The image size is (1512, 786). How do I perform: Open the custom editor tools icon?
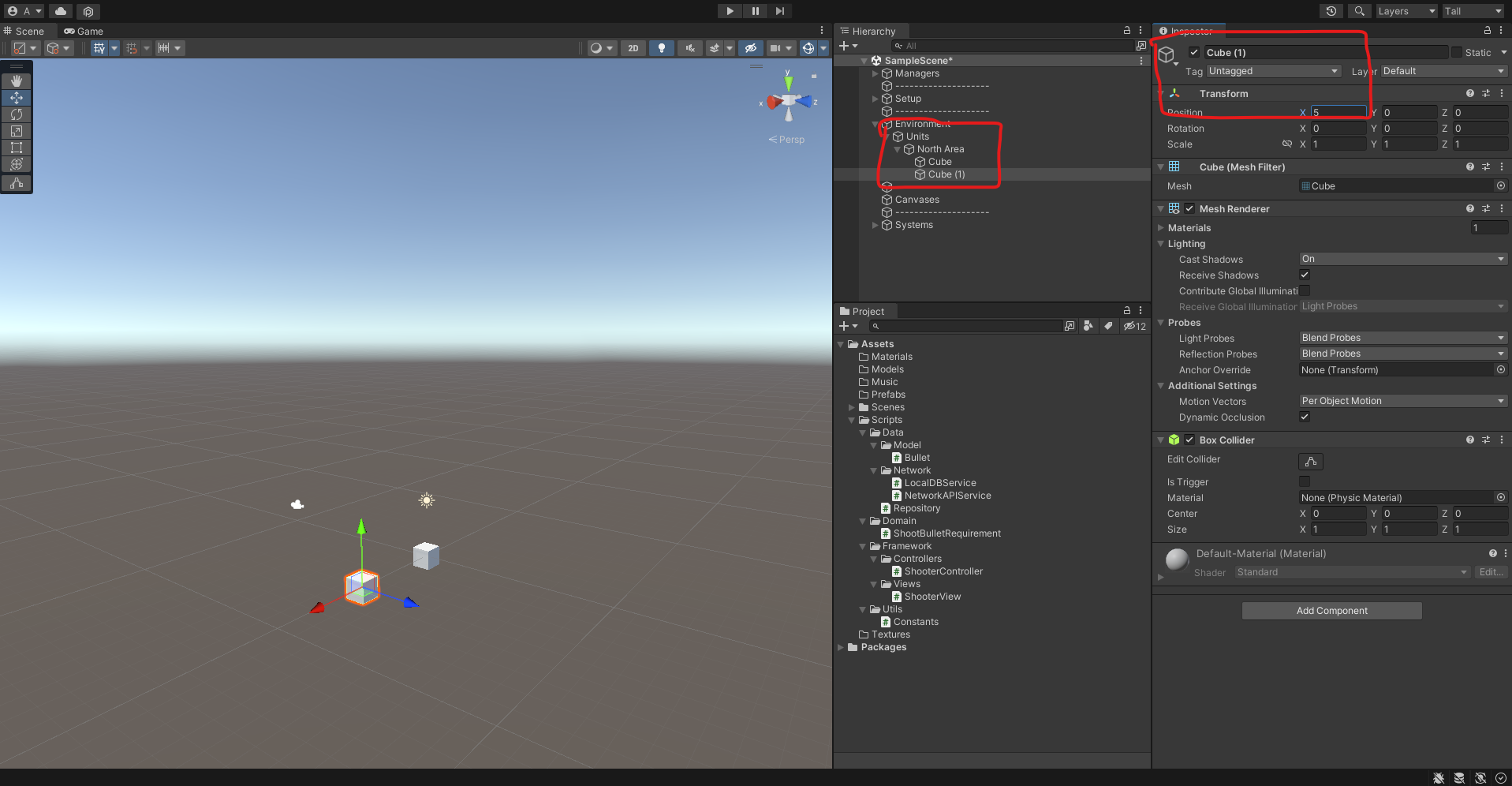tap(17, 183)
